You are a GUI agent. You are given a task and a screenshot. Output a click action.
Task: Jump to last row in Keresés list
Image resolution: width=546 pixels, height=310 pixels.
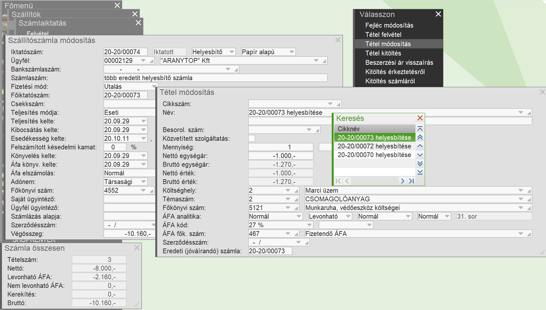[420, 172]
